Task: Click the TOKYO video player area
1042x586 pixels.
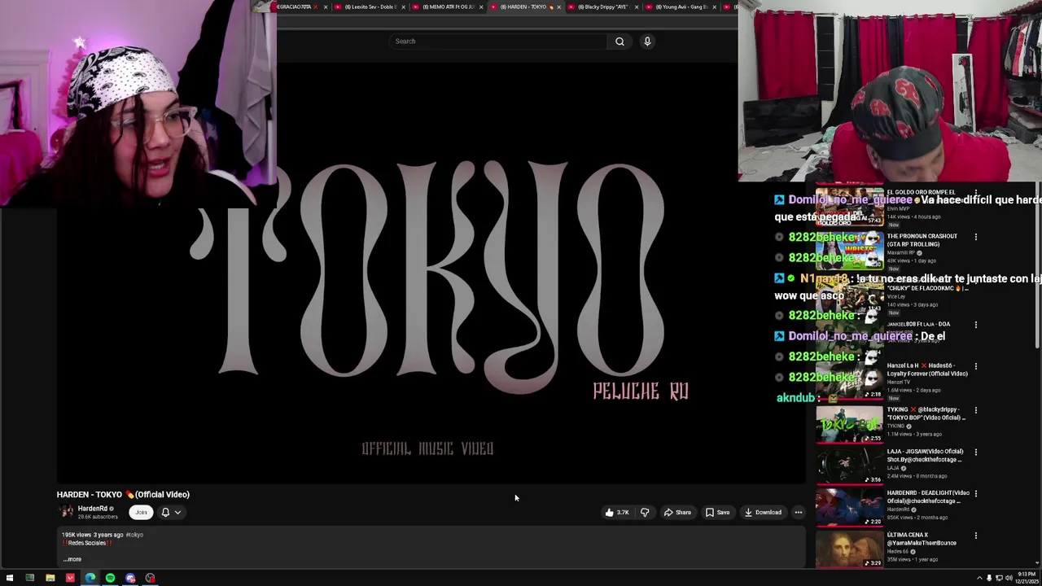Action: pyautogui.click(x=431, y=273)
